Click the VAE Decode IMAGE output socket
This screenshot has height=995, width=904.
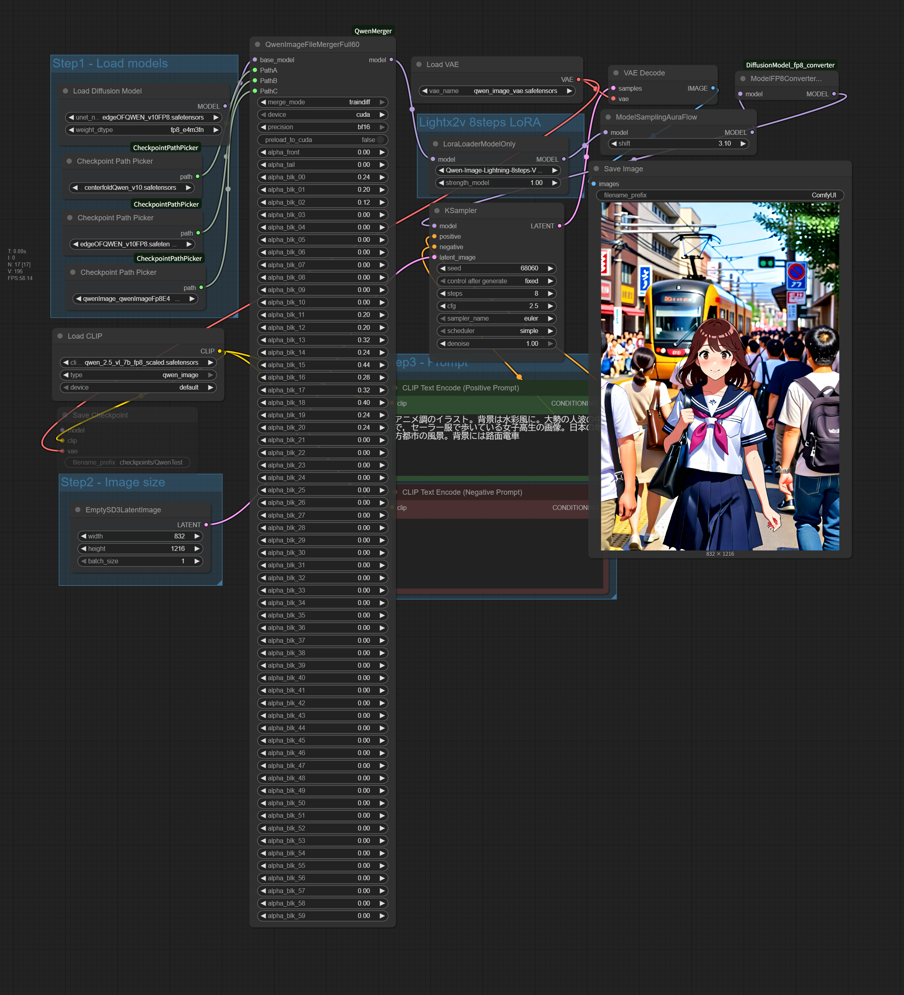point(713,88)
